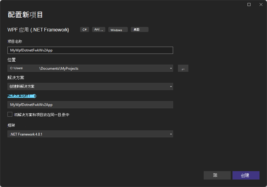This screenshot has width=267, height=187.
Task: Click the 桌面 (Desktop) tag
Action: point(139,29)
